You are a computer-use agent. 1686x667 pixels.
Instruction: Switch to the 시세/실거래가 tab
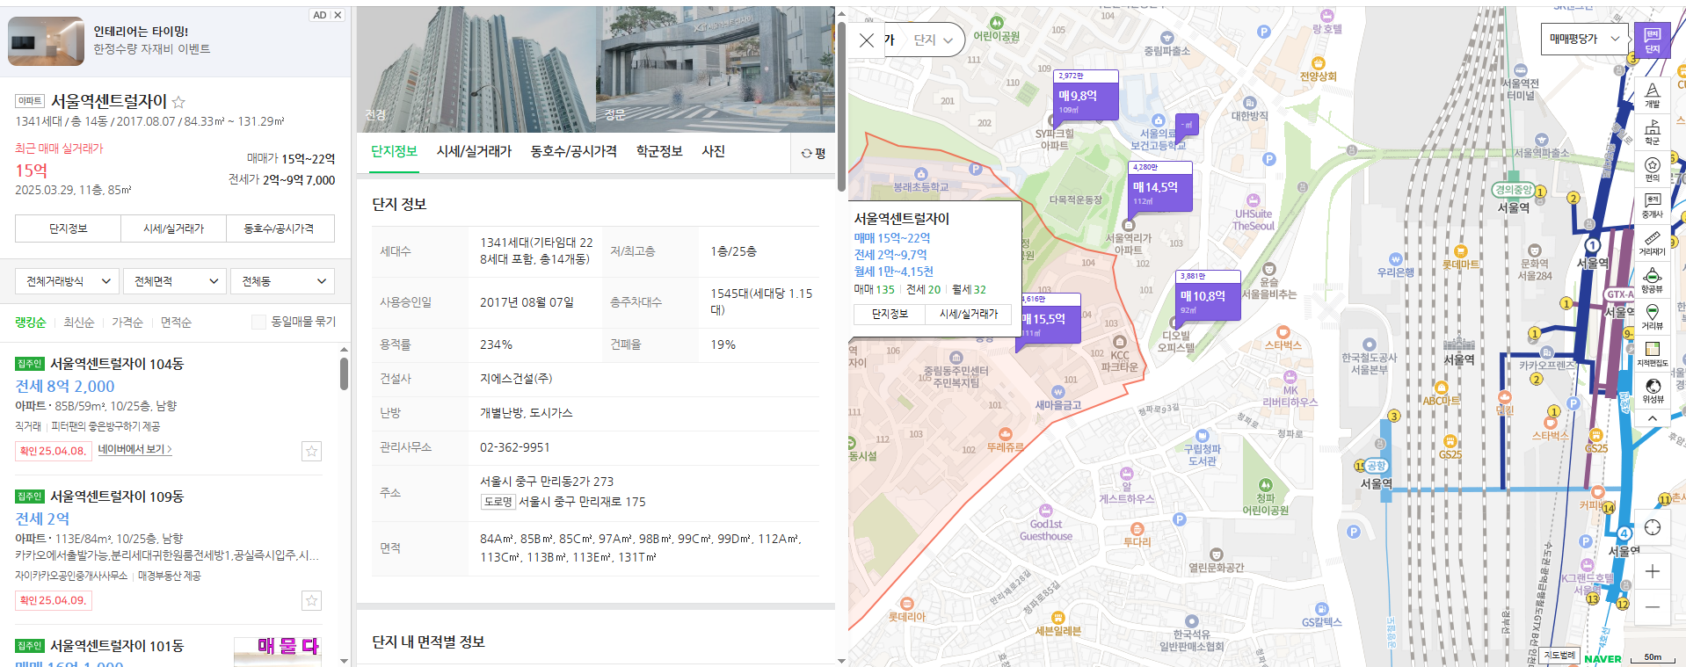click(x=474, y=151)
